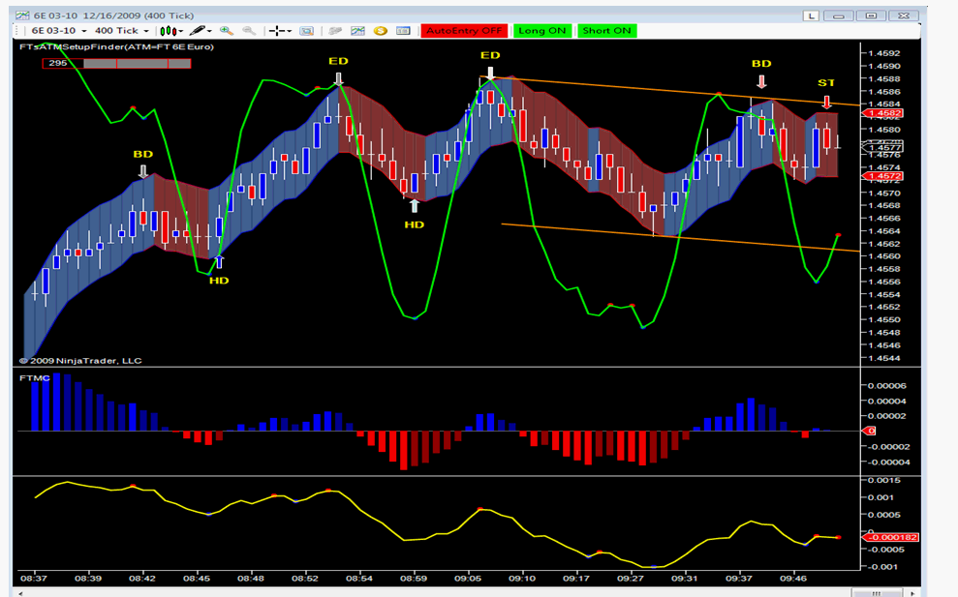Click the 08:37 time axis label
Screen dimensions: 958x597
pos(34,578)
